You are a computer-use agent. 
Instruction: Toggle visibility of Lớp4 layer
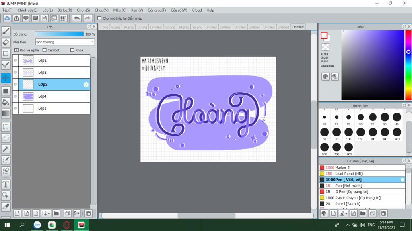[x=16, y=96]
